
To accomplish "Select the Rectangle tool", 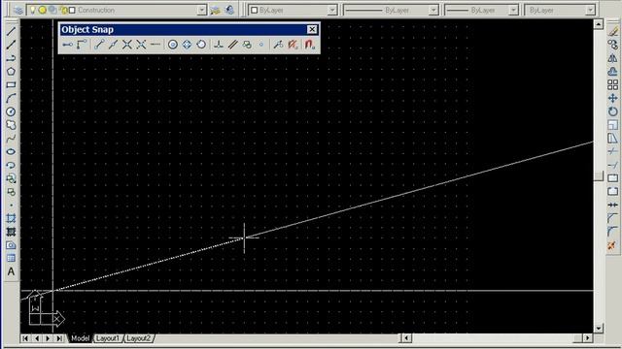I will [x=11, y=85].
